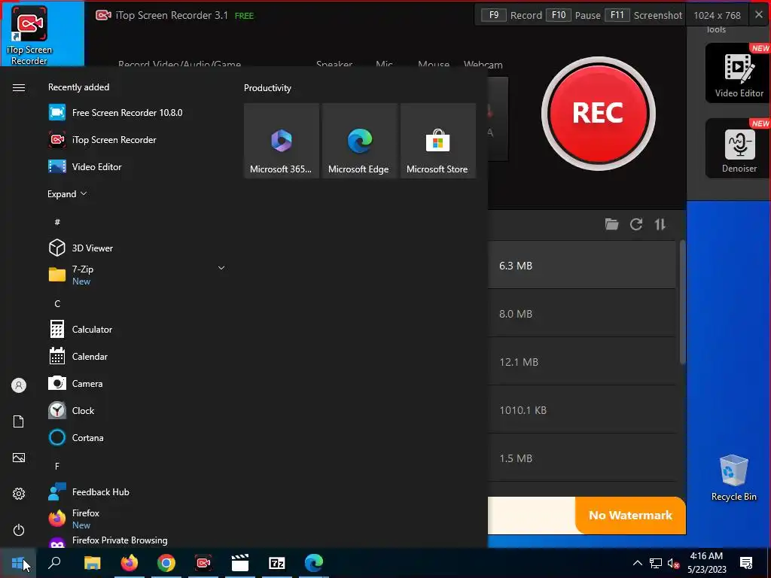Launch Firefox from the Start menu list

137,519
